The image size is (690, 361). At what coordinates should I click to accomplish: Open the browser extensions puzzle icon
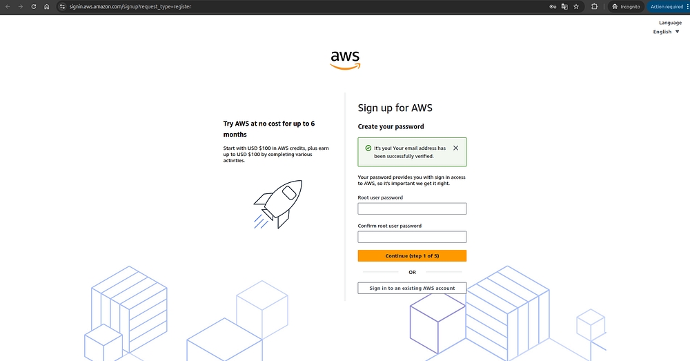(x=594, y=7)
